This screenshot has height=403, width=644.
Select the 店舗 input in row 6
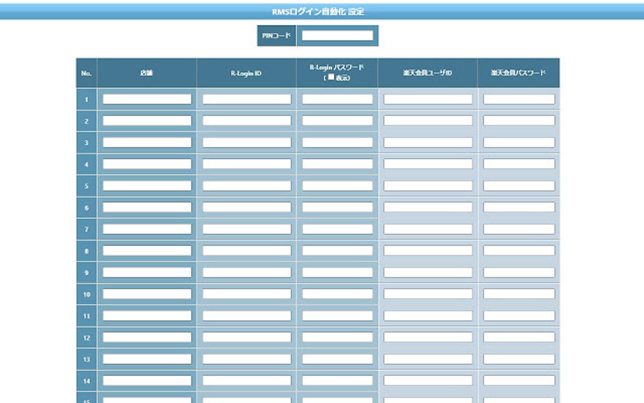[147, 207]
